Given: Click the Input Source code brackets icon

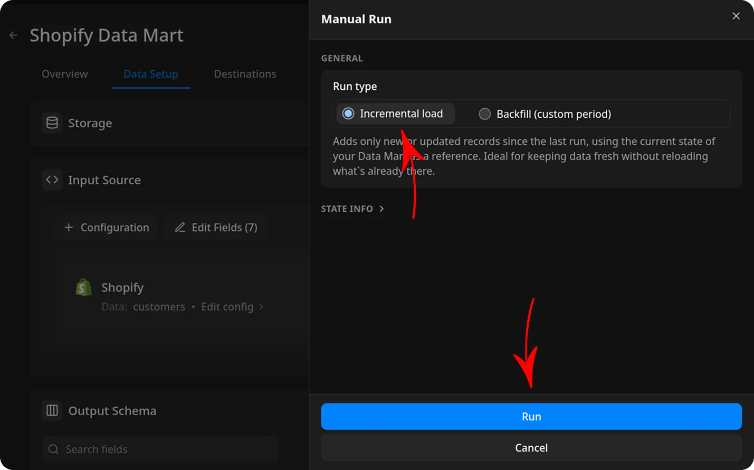Looking at the screenshot, I should click(x=52, y=180).
